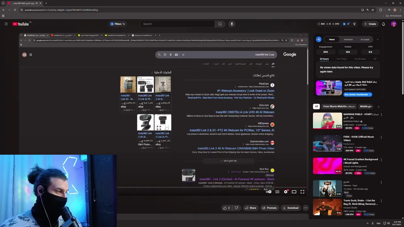
Task: Bookmark this page with the star icon
Action: point(373,10)
